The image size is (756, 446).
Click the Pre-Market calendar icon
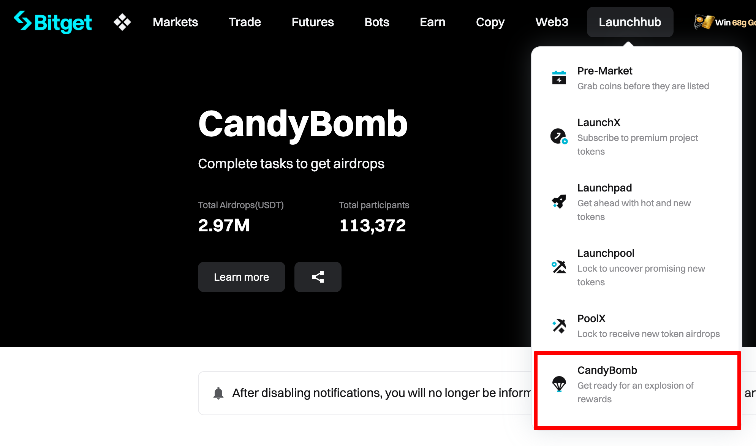point(559,78)
